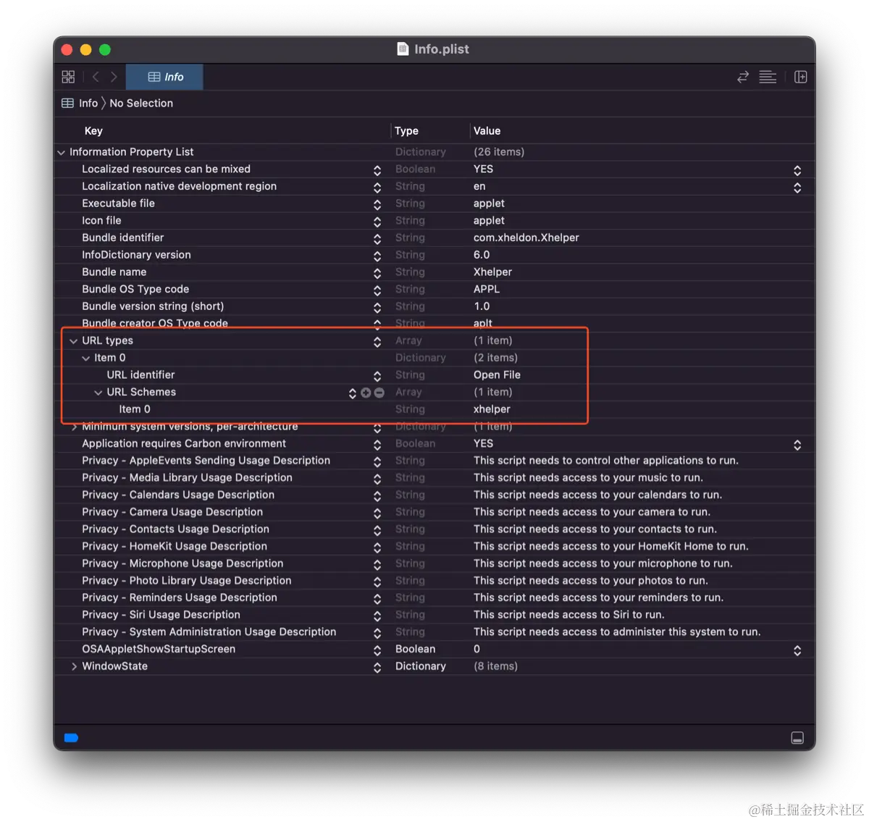Open the value dropdown for Localized resources can be mixed

[797, 169]
